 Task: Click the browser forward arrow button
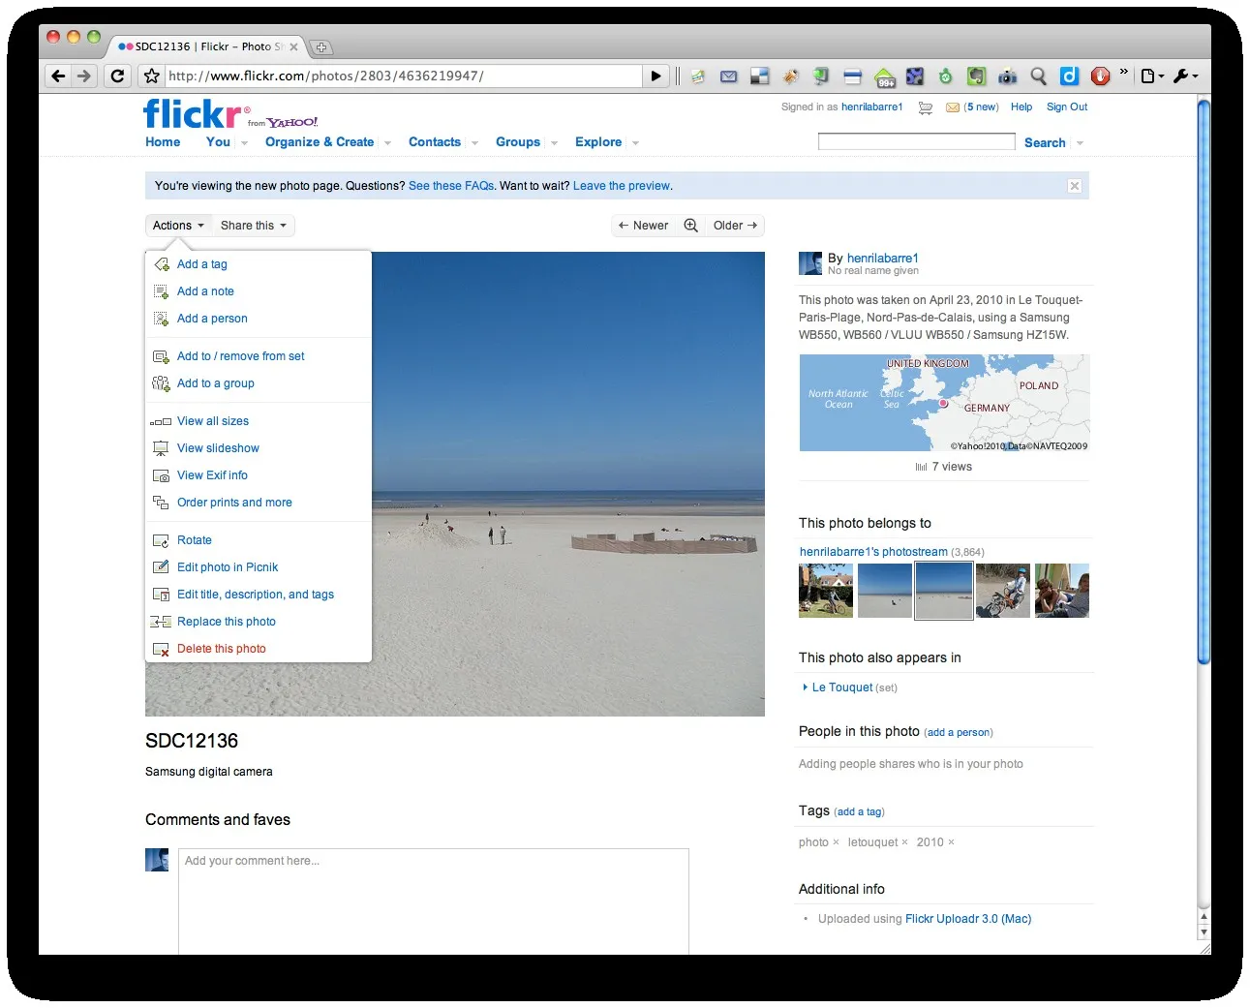84,76
